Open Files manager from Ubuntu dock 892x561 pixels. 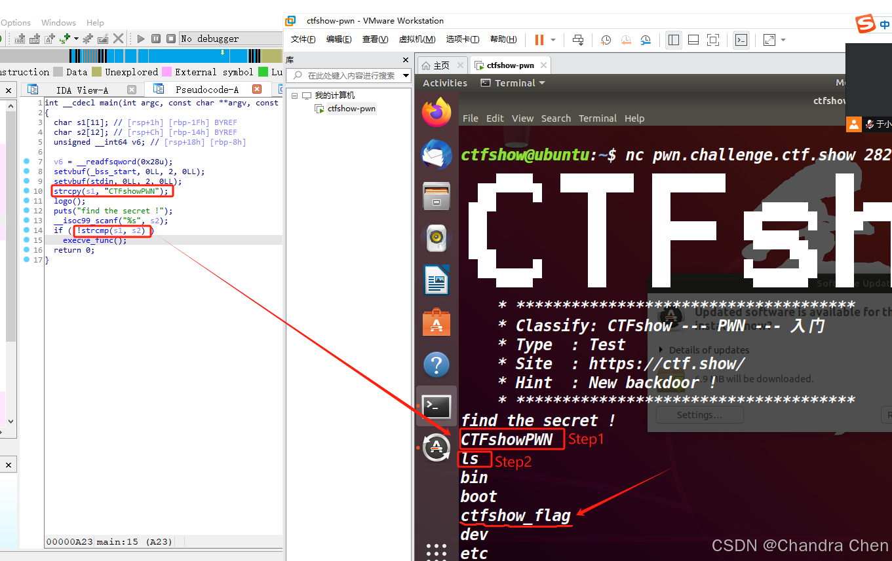[436, 197]
